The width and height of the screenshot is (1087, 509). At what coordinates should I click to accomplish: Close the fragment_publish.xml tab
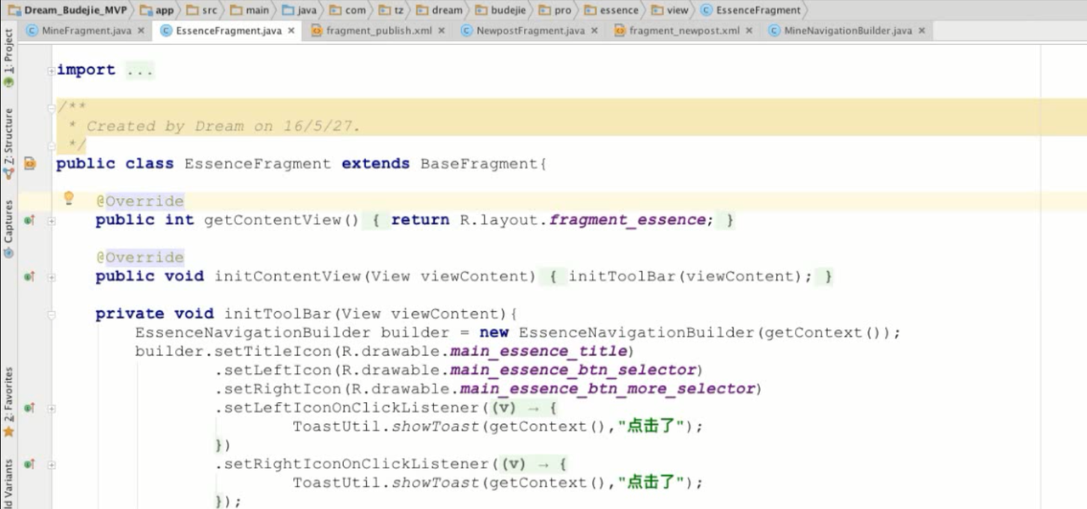442,31
